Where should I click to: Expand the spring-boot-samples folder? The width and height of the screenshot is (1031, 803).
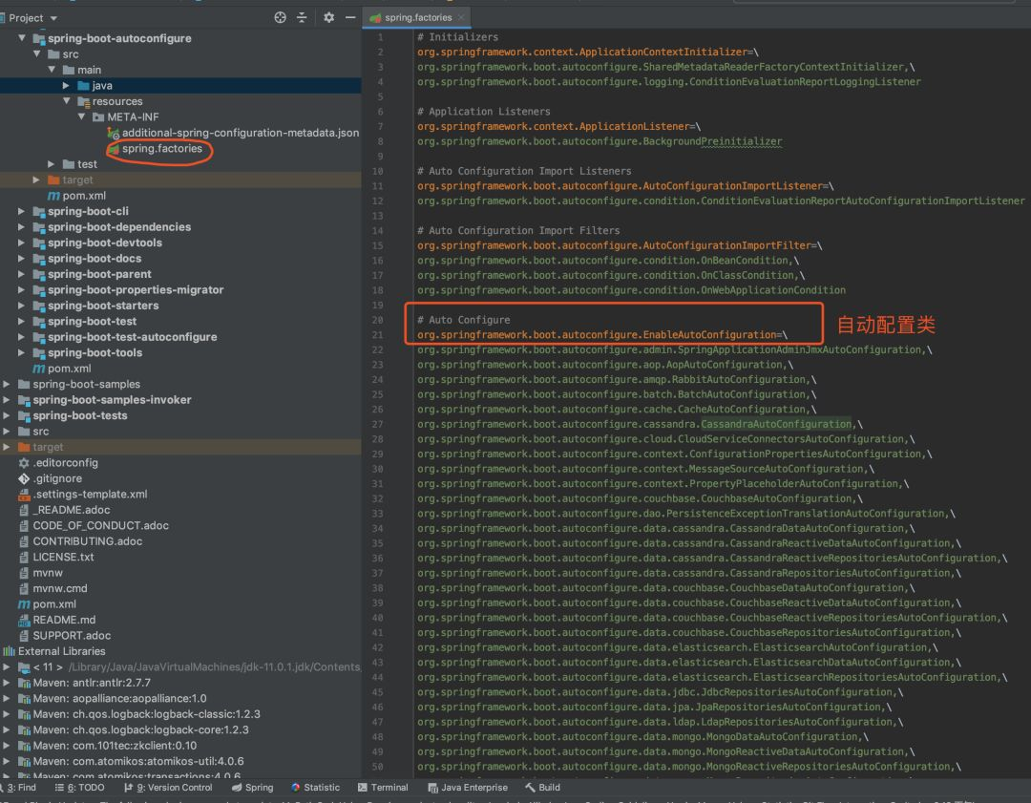coord(7,384)
